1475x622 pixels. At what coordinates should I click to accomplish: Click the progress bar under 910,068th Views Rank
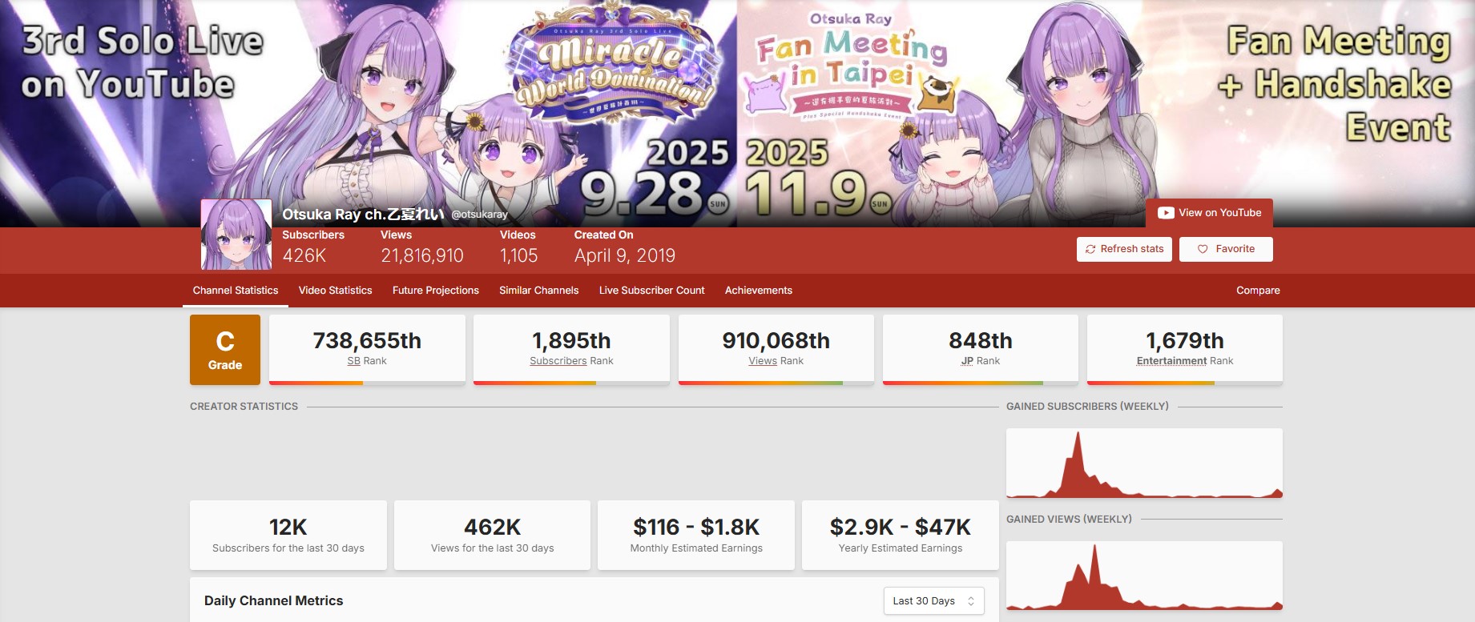click(776, 383)
